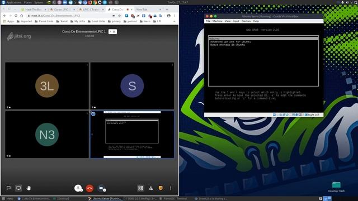The height and width of the screenshot is (201, 358).
Task: Select 'Advanced options for Ubuntu' GRUB entry
Action: (x=230, y=42)
